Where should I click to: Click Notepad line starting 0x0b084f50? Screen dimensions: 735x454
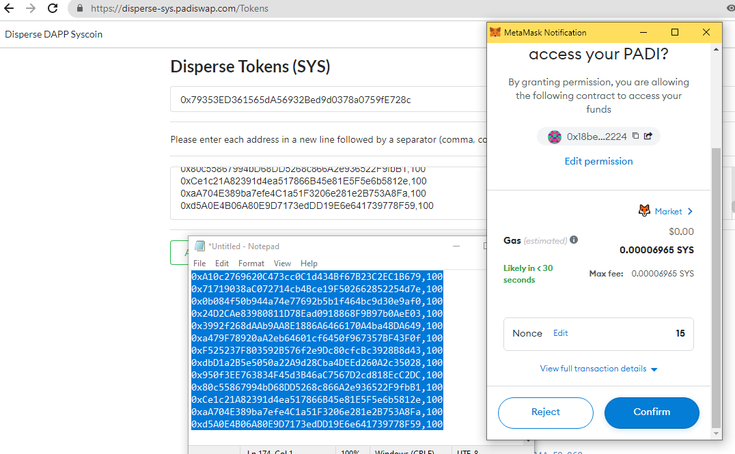tap(317, 301)
